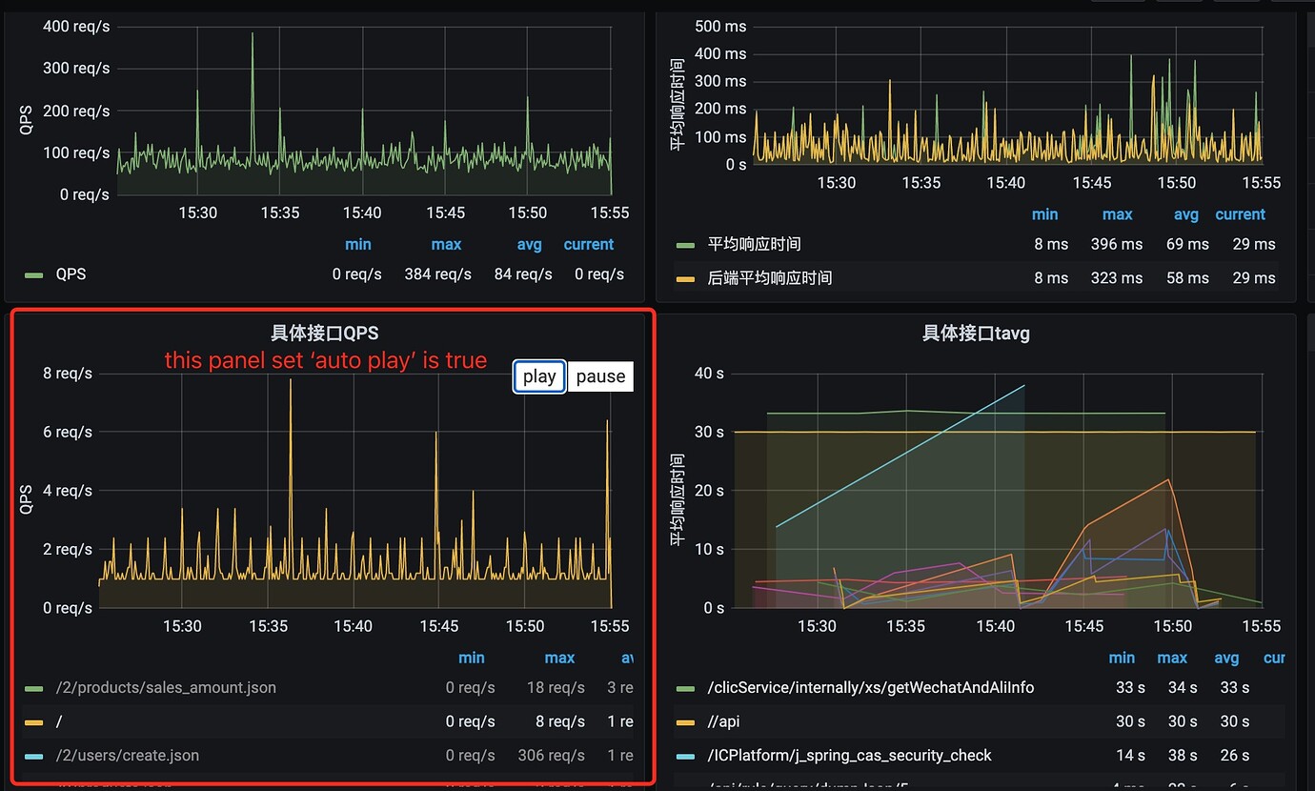This screenshot has width=1315, height=791.
Task: Click the QPS legend label in top panel
Action: [71, 274]
